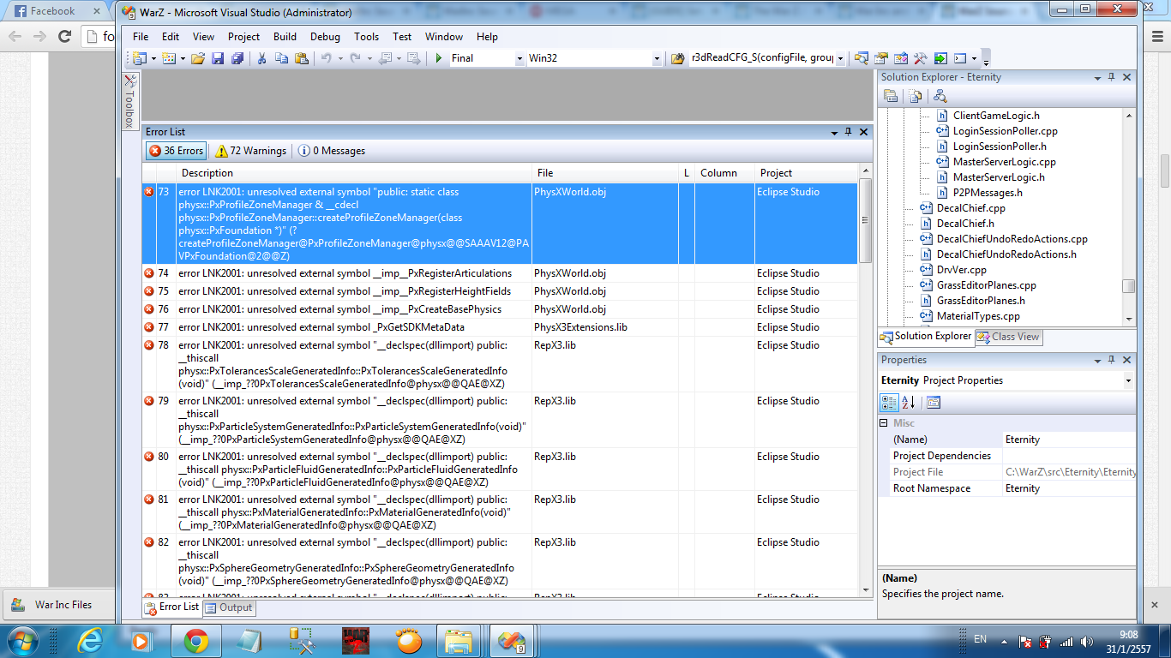Image resolution: width=1171 pixels, height=658 pixels.
Task: Click the Cut scissors icon
Action: click(x=261, y=58)
